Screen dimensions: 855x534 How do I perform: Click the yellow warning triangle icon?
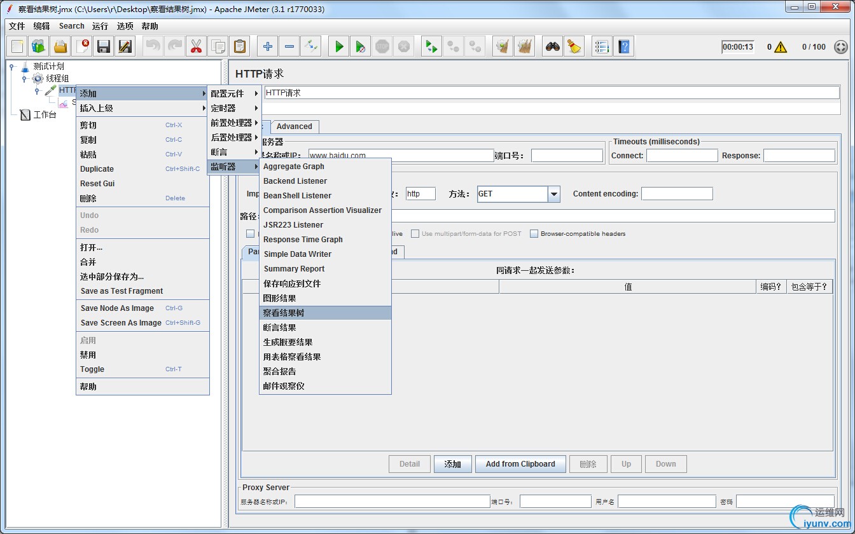point(781,47)
